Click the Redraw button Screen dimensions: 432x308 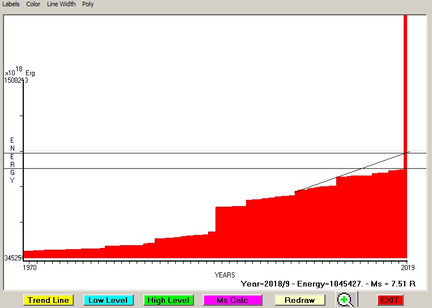point(300,300)
